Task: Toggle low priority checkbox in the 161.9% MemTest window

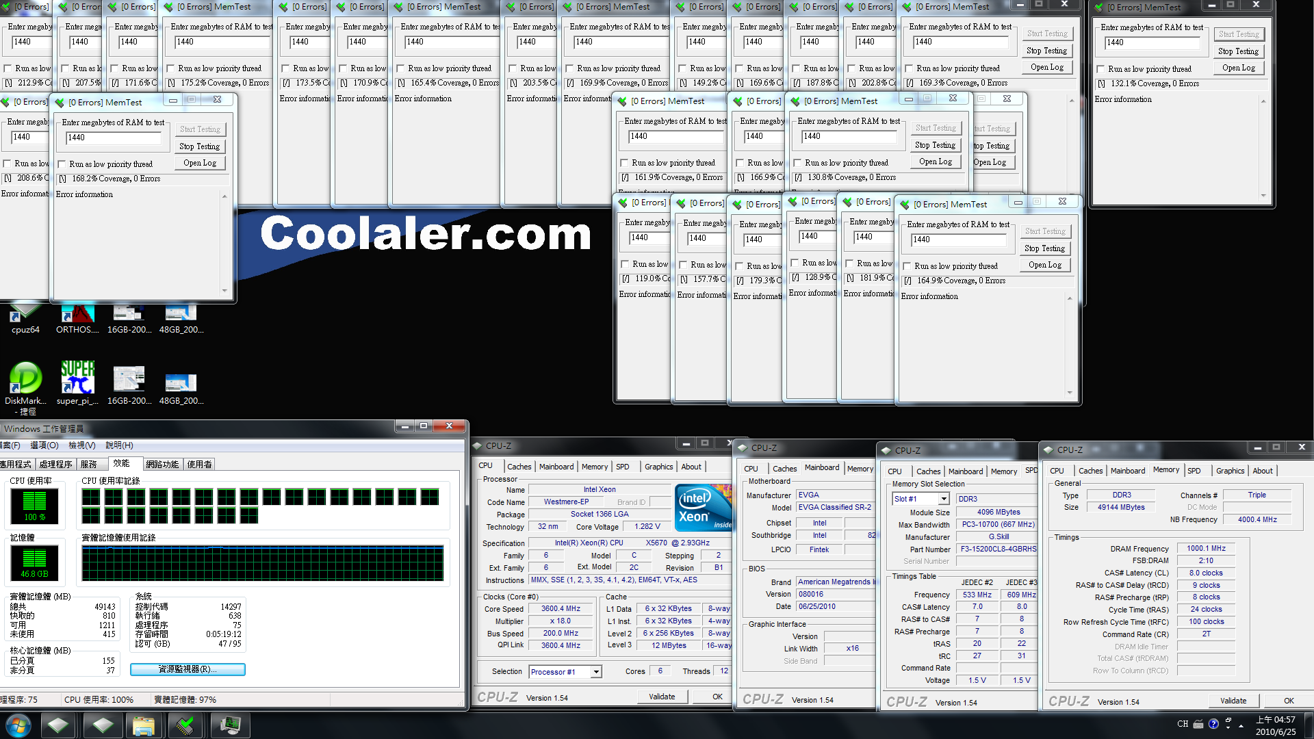Action: tap(624, 163)
